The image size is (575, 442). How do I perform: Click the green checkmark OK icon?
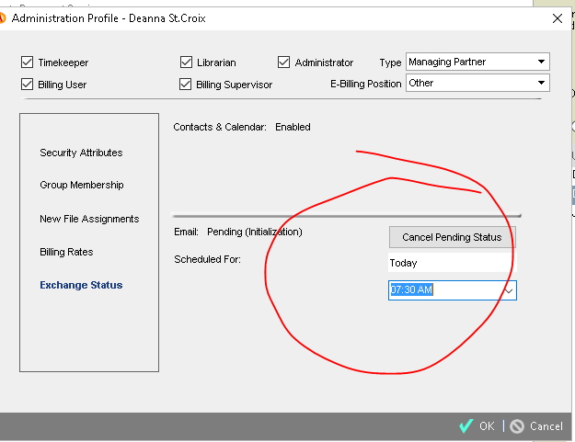[x=466, y=425]
